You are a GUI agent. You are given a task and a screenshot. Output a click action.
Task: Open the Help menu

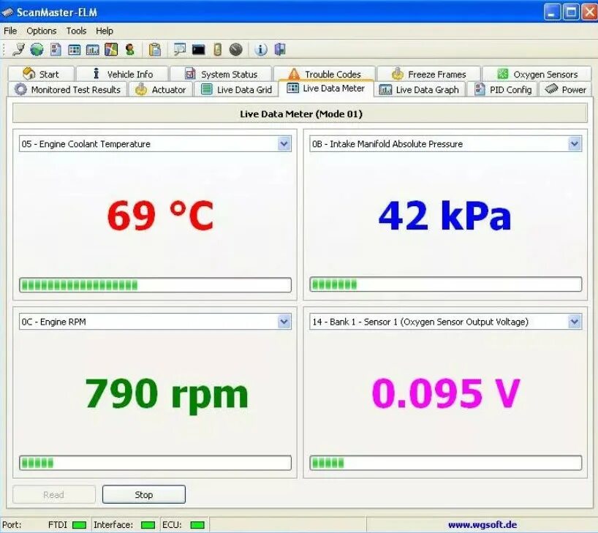click(x=104, y=31)
